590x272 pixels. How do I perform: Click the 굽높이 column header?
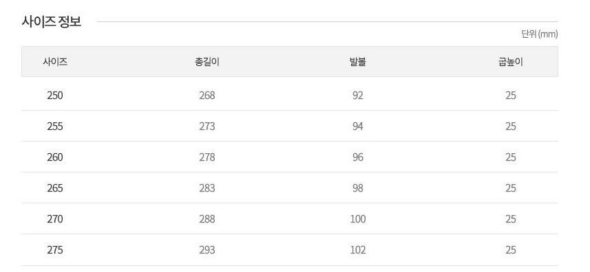[x=511, y=62]
